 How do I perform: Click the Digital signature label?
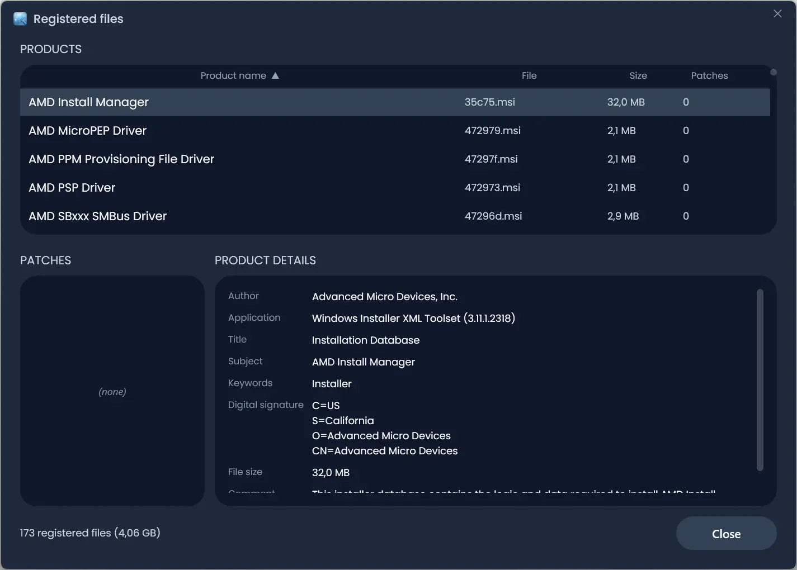(x=266, y=405)
